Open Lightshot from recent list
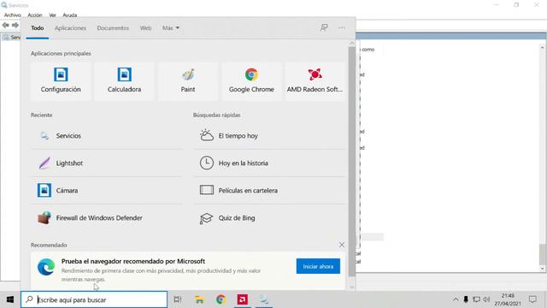 (107, 163)
